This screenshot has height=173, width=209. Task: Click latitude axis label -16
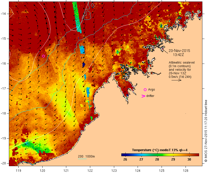click(x=3, y=64)
